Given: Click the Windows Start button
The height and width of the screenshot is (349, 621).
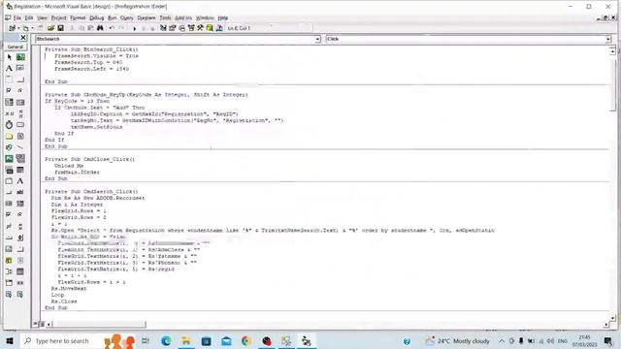Looking at the screenshot, I should 10,340.
